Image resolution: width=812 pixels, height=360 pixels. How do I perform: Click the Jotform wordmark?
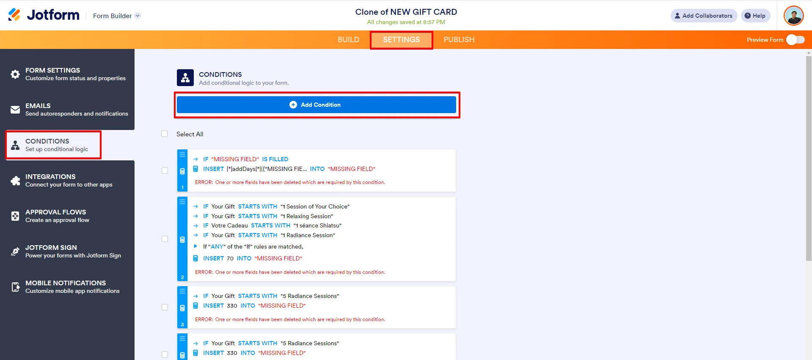pos(53,15)
